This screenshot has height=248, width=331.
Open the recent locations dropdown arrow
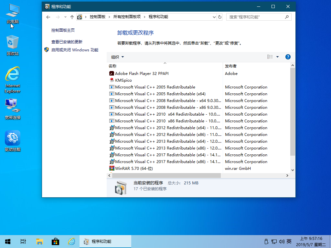(65, 17)
